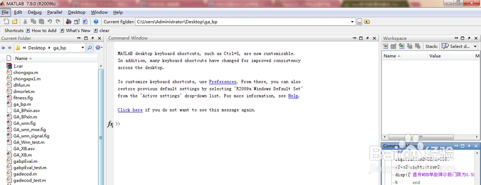481x185 pixels.
Task: Undock the Command Window panel
Action: point(368,38)
